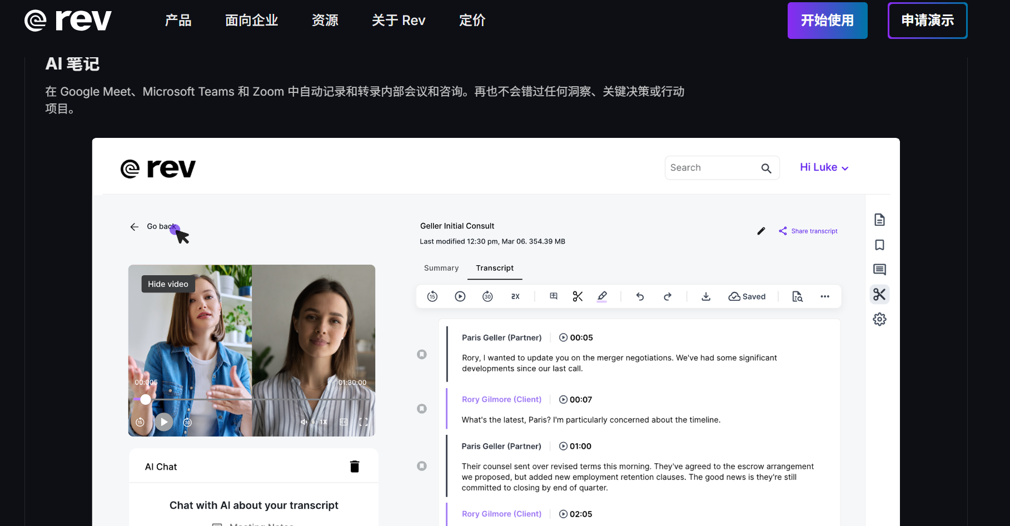Click toolbar rewind 15 seconds icon
This screenshot has width=1010, height=526.
click(x=432, y=296)
